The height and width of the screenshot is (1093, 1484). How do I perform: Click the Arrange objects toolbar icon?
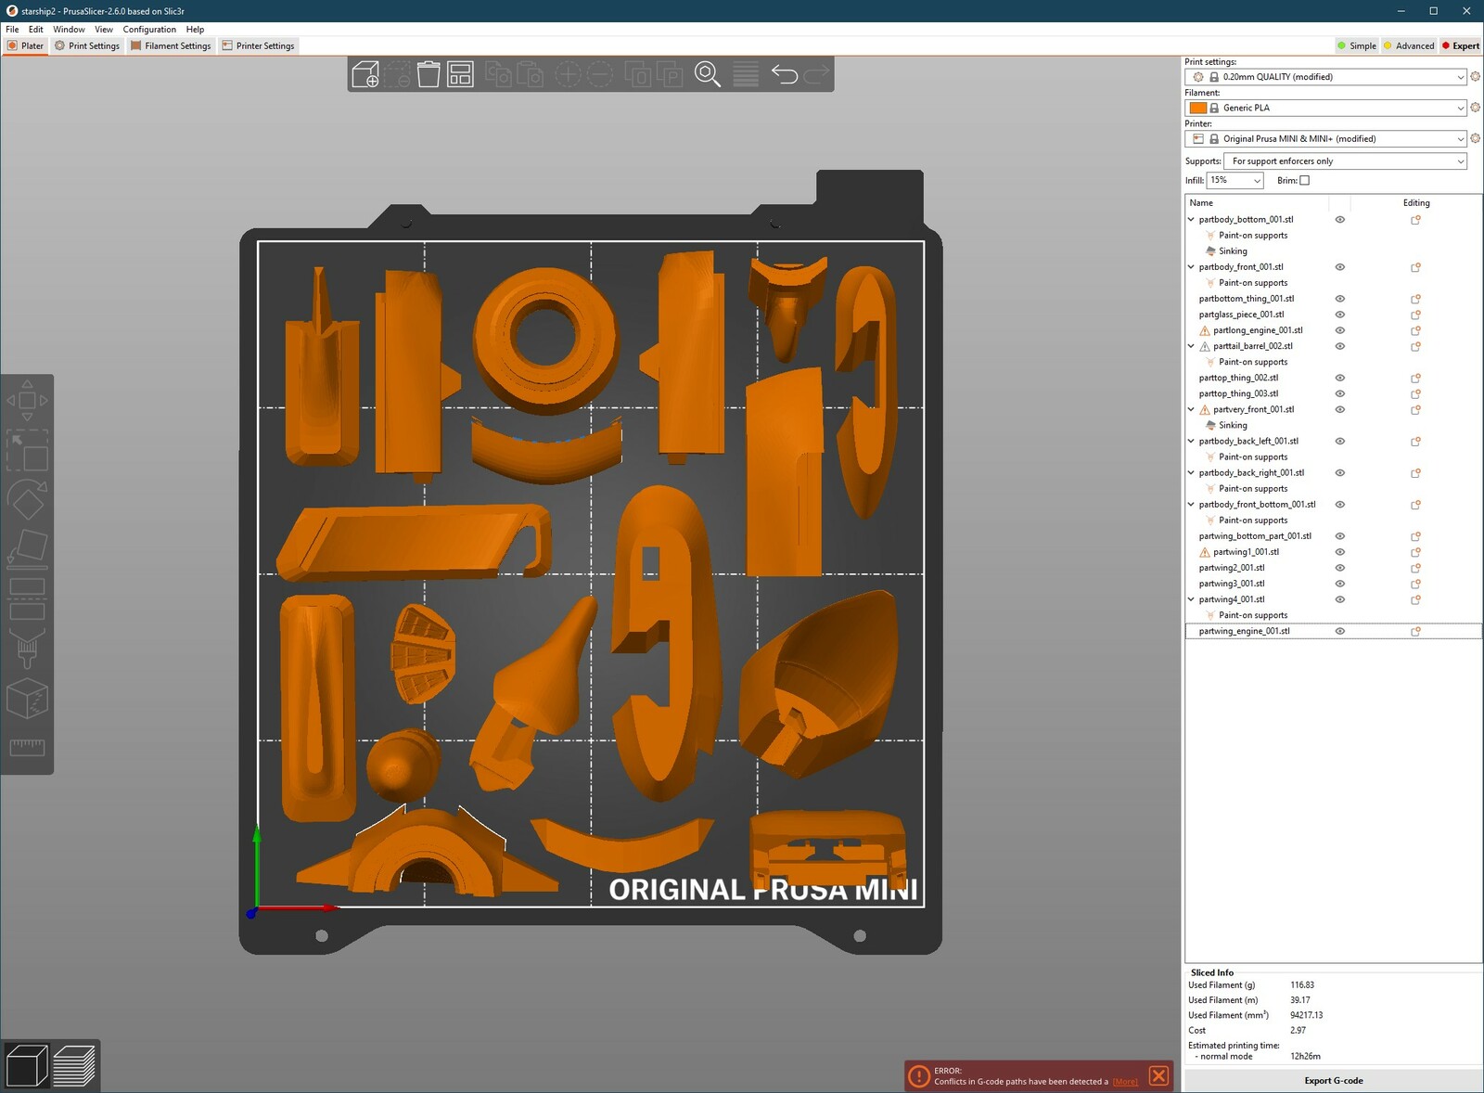tap(460, 74)
